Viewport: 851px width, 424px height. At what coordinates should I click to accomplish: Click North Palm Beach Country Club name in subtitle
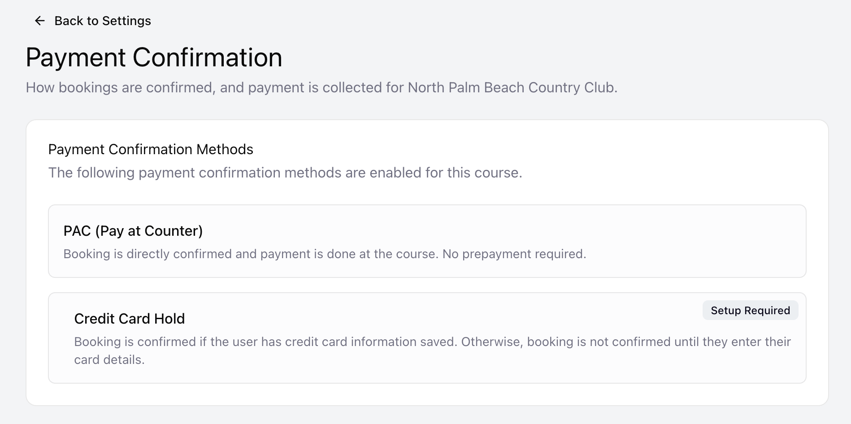[511, 87]
